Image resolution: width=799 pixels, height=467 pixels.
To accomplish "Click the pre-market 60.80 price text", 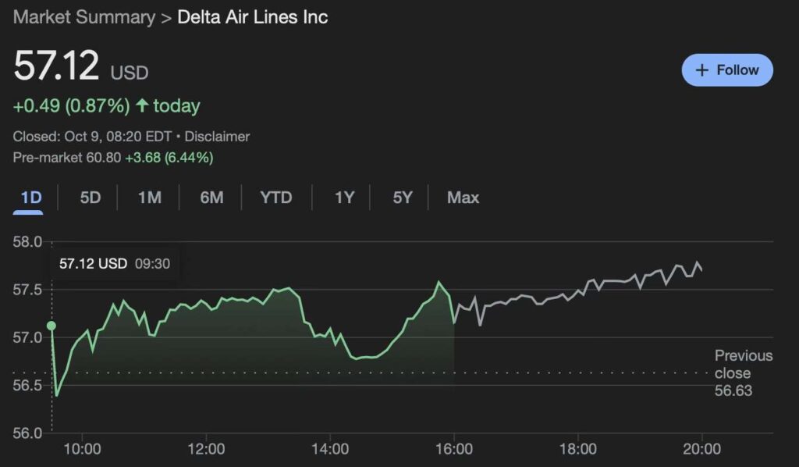I will [105, 158].
